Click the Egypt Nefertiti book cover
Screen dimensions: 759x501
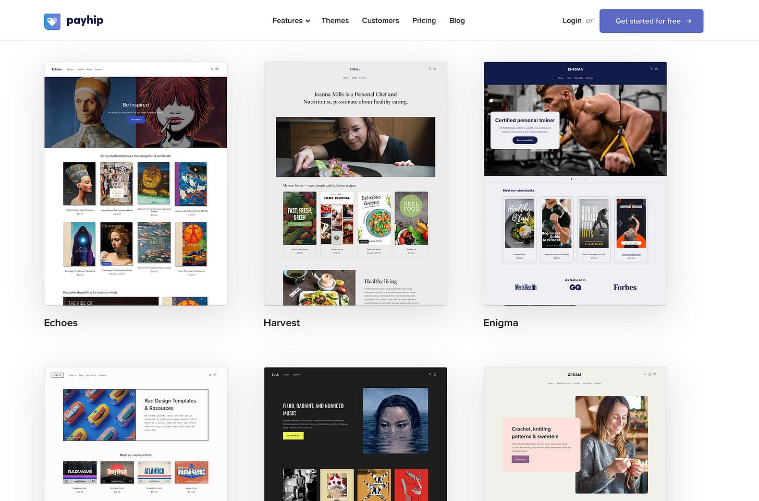(80, 184)
